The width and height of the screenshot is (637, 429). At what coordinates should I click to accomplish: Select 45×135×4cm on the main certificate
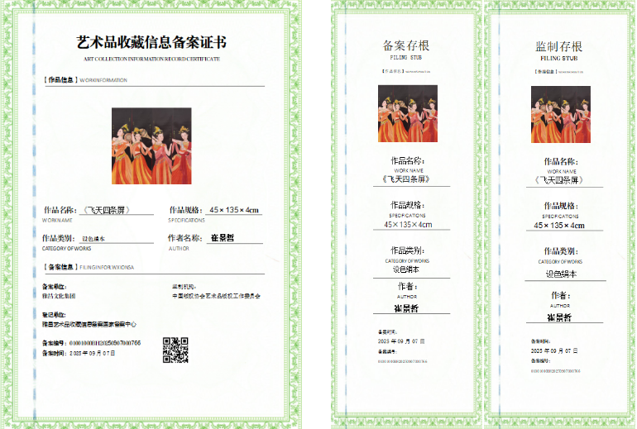pyautogui.click(x=234, y=210)
